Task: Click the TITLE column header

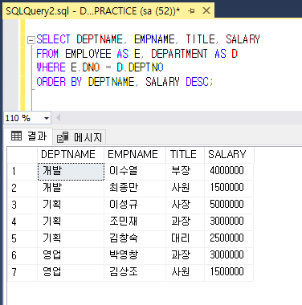Action: pos(185,155)
